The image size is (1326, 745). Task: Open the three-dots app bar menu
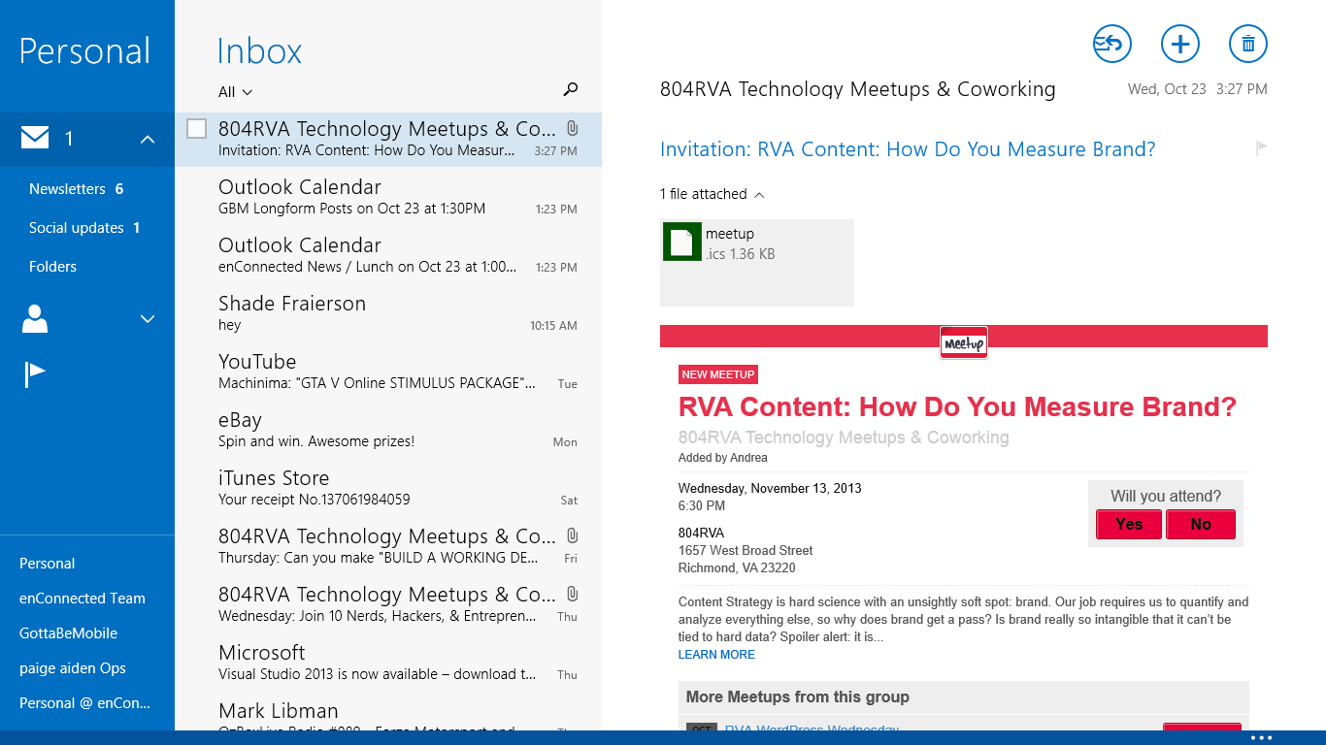pyautogui.click(x=1260, y=738)
